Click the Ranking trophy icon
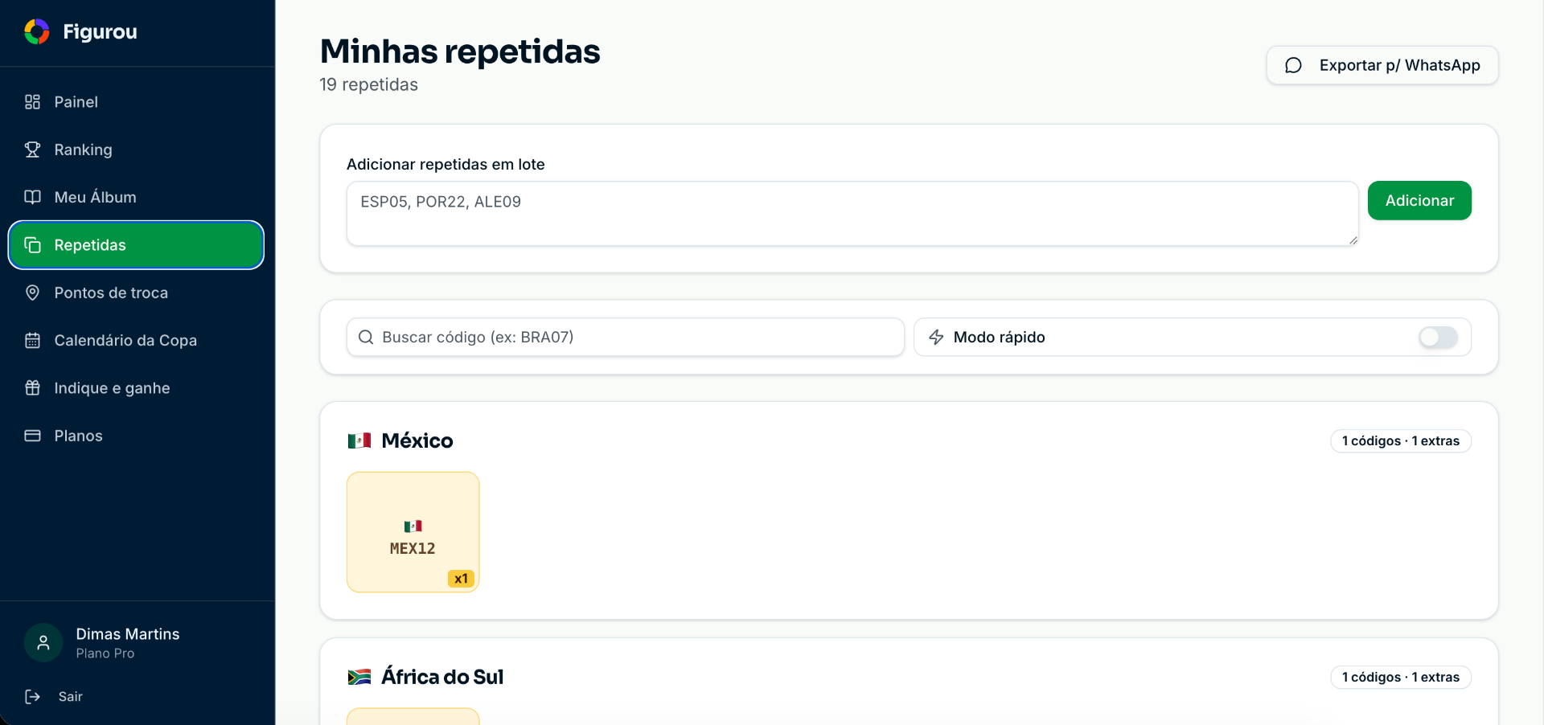This screenshot has height=725, width=1544. (32, 150)
